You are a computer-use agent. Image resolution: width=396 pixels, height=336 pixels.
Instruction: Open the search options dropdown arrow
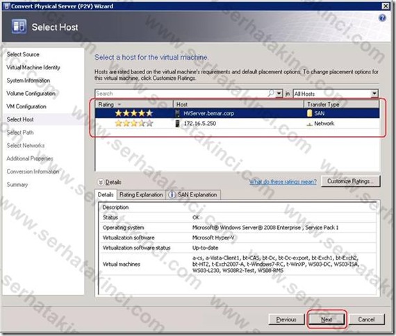279,94
